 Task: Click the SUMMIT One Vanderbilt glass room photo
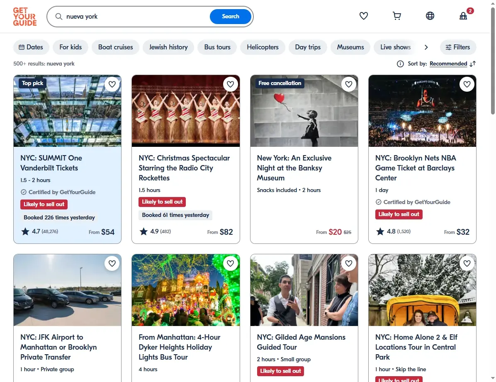point(67,111)
